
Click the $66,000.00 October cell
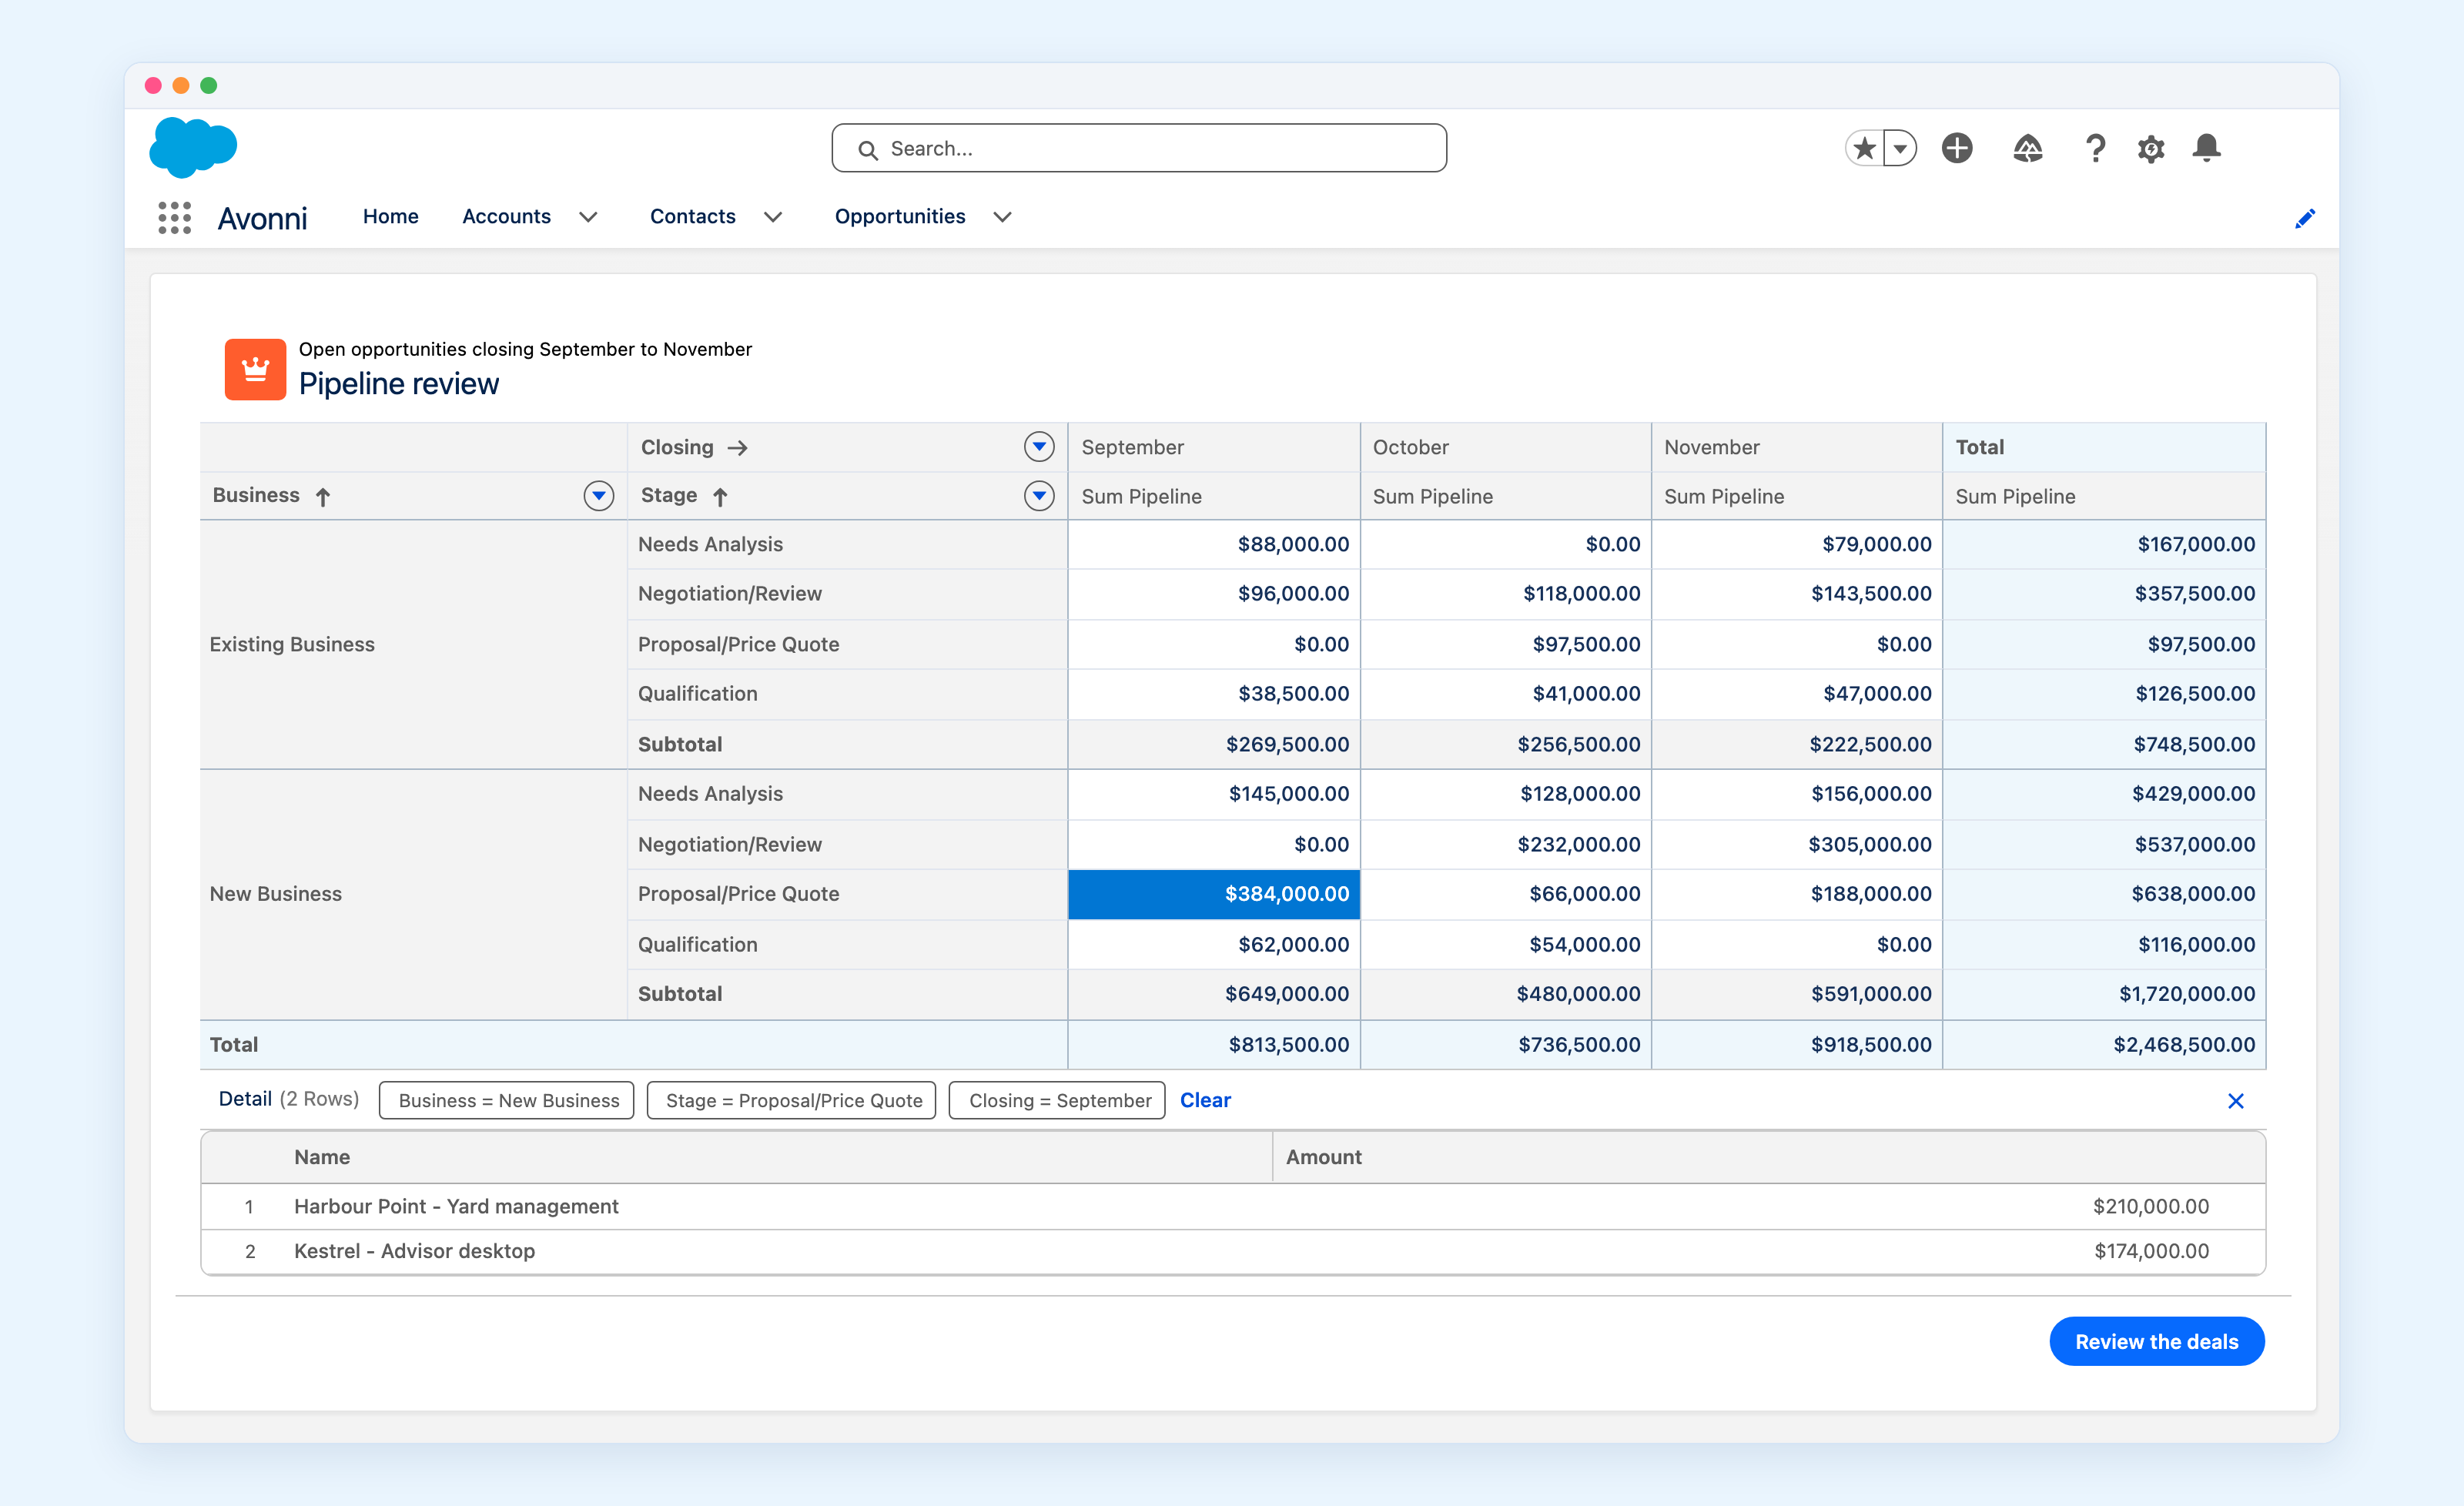click(1505, 894)
